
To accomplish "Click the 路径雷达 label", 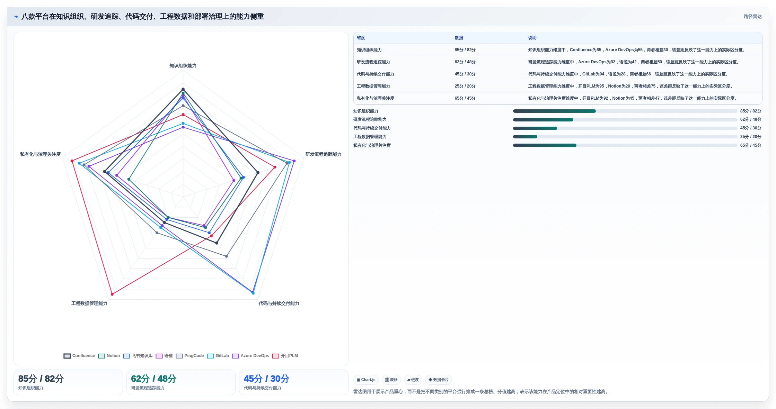I will [x=752, y=17].
